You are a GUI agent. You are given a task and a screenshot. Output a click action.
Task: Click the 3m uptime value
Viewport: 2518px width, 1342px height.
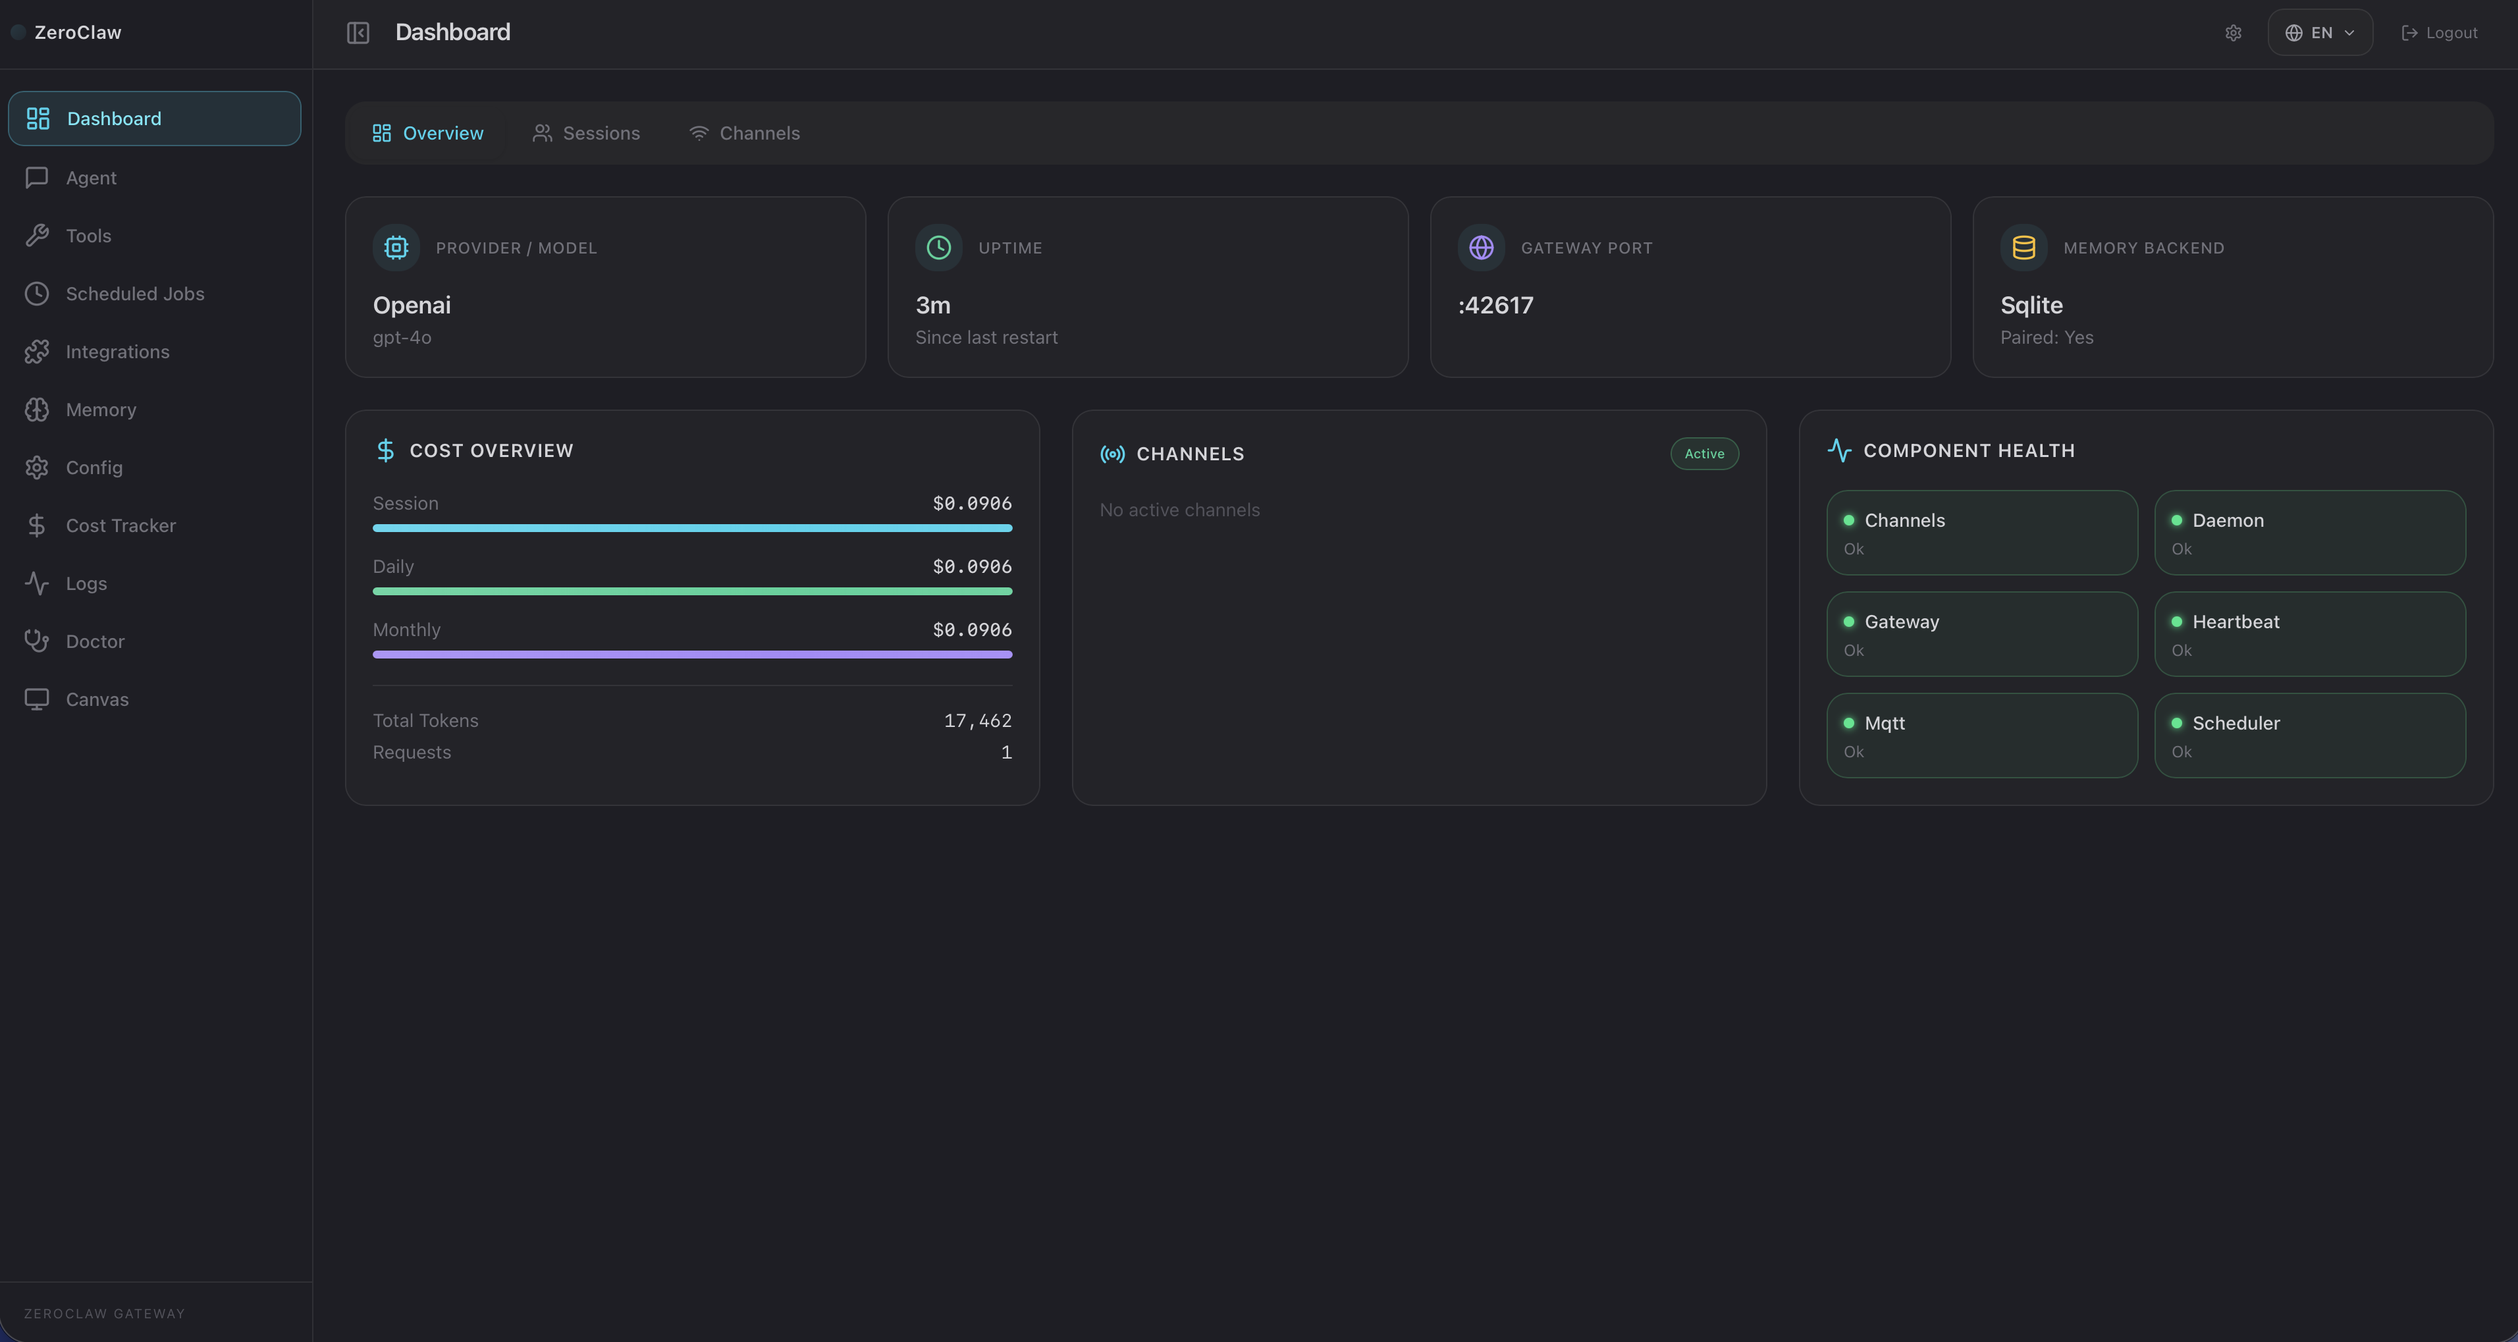coord(932,305)
